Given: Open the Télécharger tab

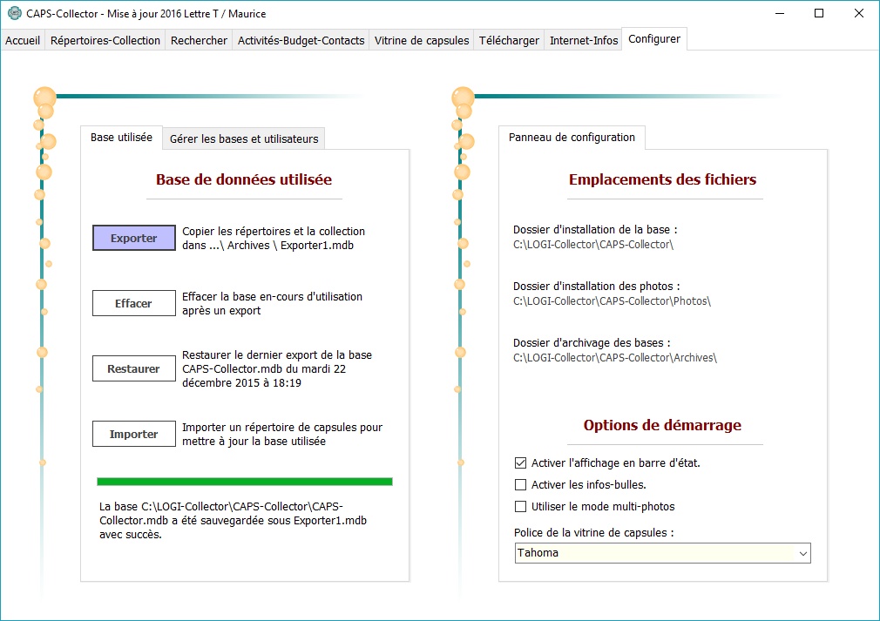Looking at the screenshot, I should tap(509, 40).
